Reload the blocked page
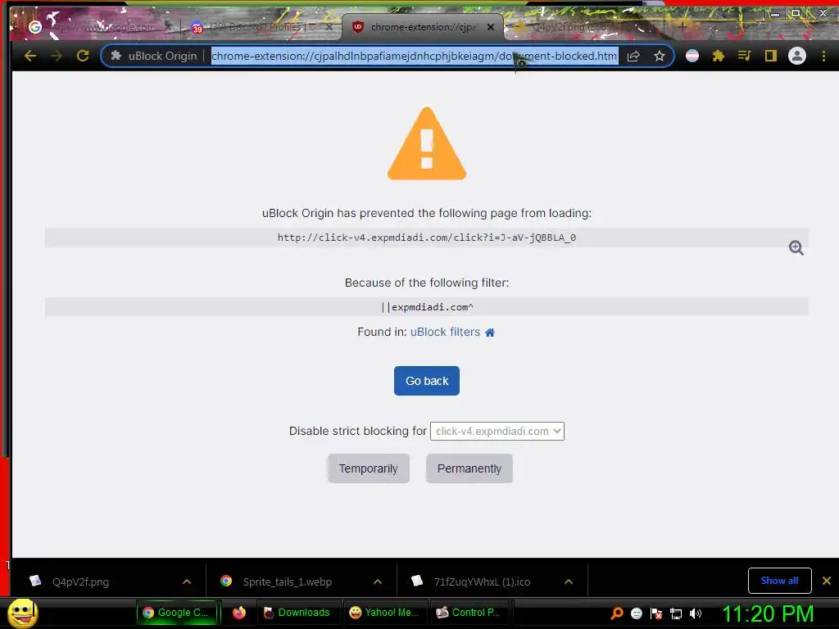Image resolution: width=839 pixels, height=629 pixels. pos(83,56)
